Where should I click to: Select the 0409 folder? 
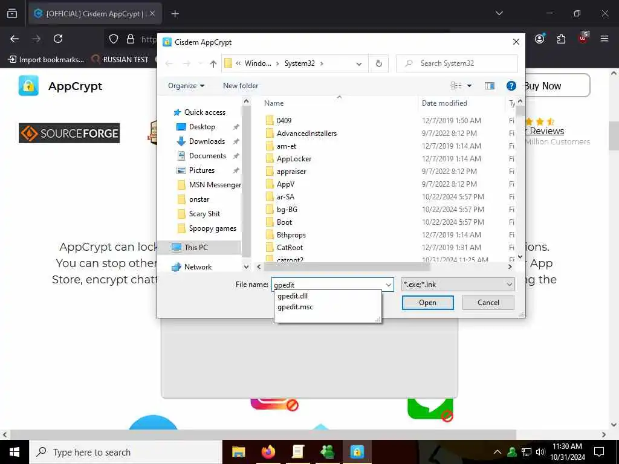click(284, 121)
